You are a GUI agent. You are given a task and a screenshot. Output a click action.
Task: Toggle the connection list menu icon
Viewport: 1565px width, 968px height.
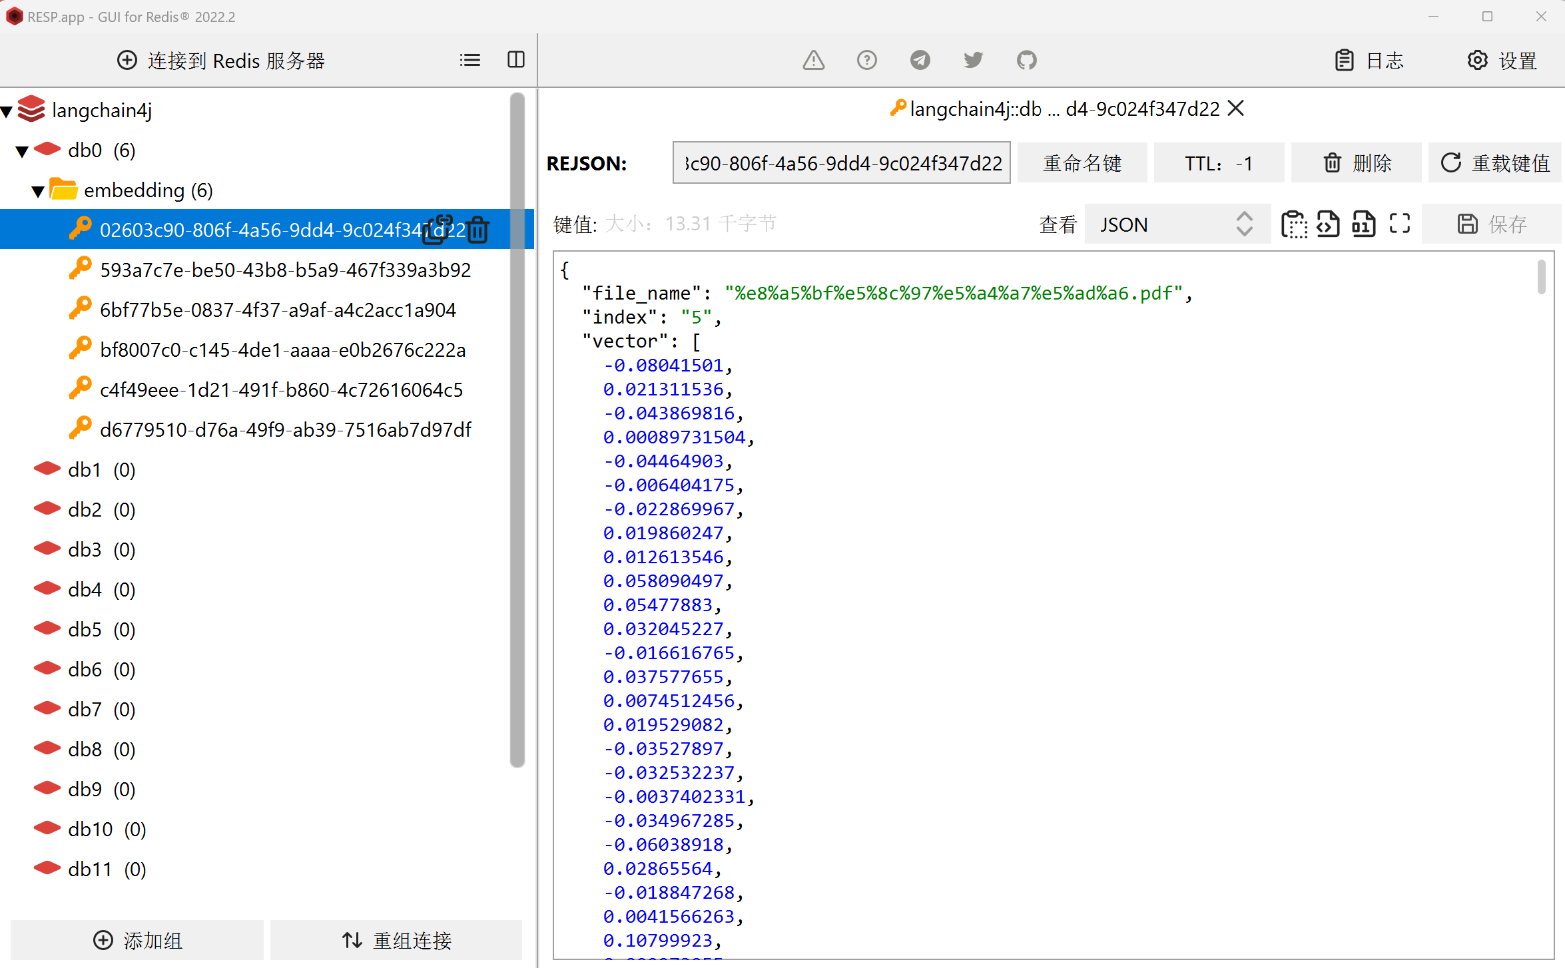(469, 60)
